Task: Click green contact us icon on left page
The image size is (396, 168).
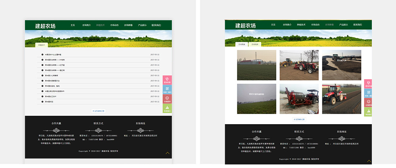Action: [167, 109]
